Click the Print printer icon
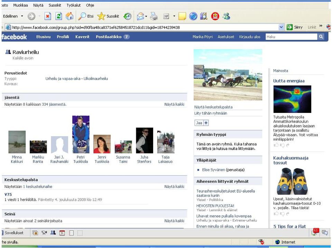The height and width of the screenshot is (248, 332). [x=154, y=16]
